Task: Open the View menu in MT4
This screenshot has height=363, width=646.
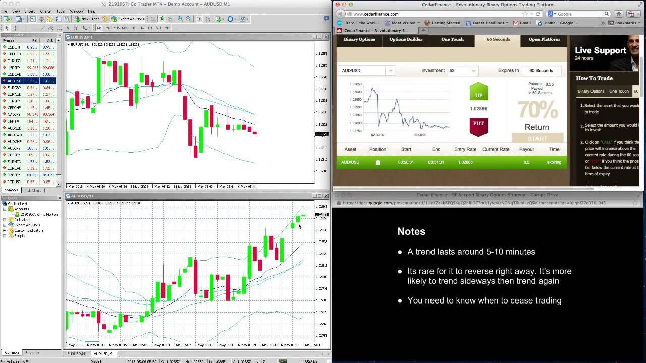Action: point(16,11)
